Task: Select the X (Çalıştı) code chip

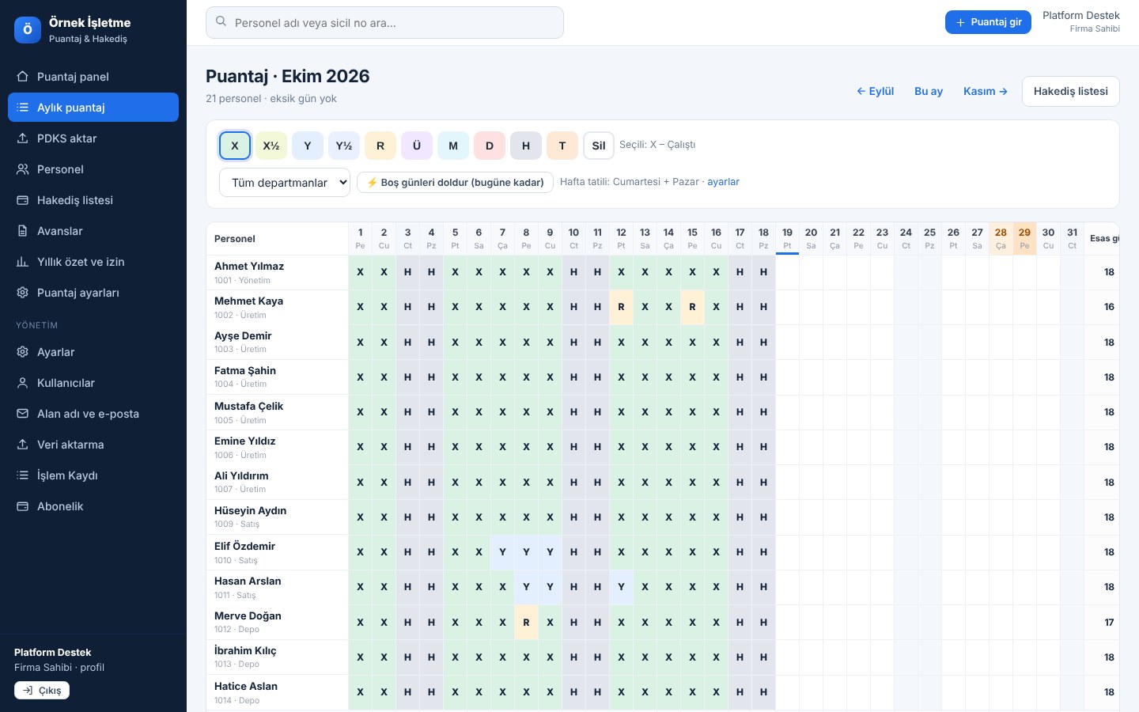Action: coord(235,146)
